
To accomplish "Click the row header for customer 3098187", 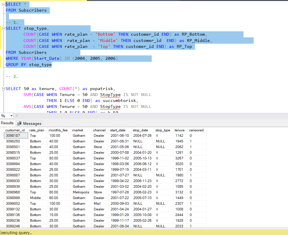I will click(2, 136).
